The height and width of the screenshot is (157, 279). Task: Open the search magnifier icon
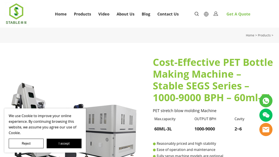pos(196,14)
